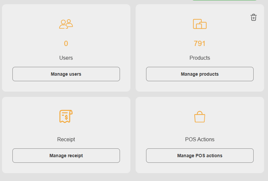Click the Products boxes icon
Screen dimensions: 268x181
(200, 24)
